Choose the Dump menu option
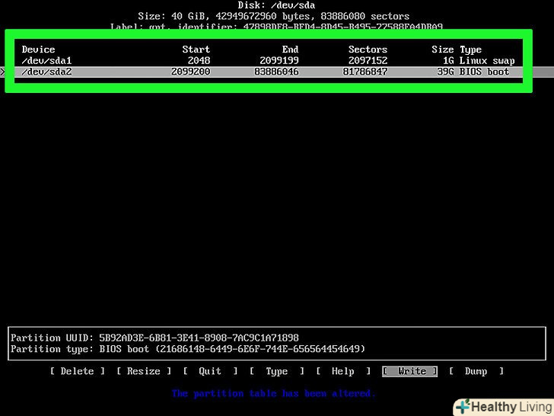554x416 pixels. point(476,371)
